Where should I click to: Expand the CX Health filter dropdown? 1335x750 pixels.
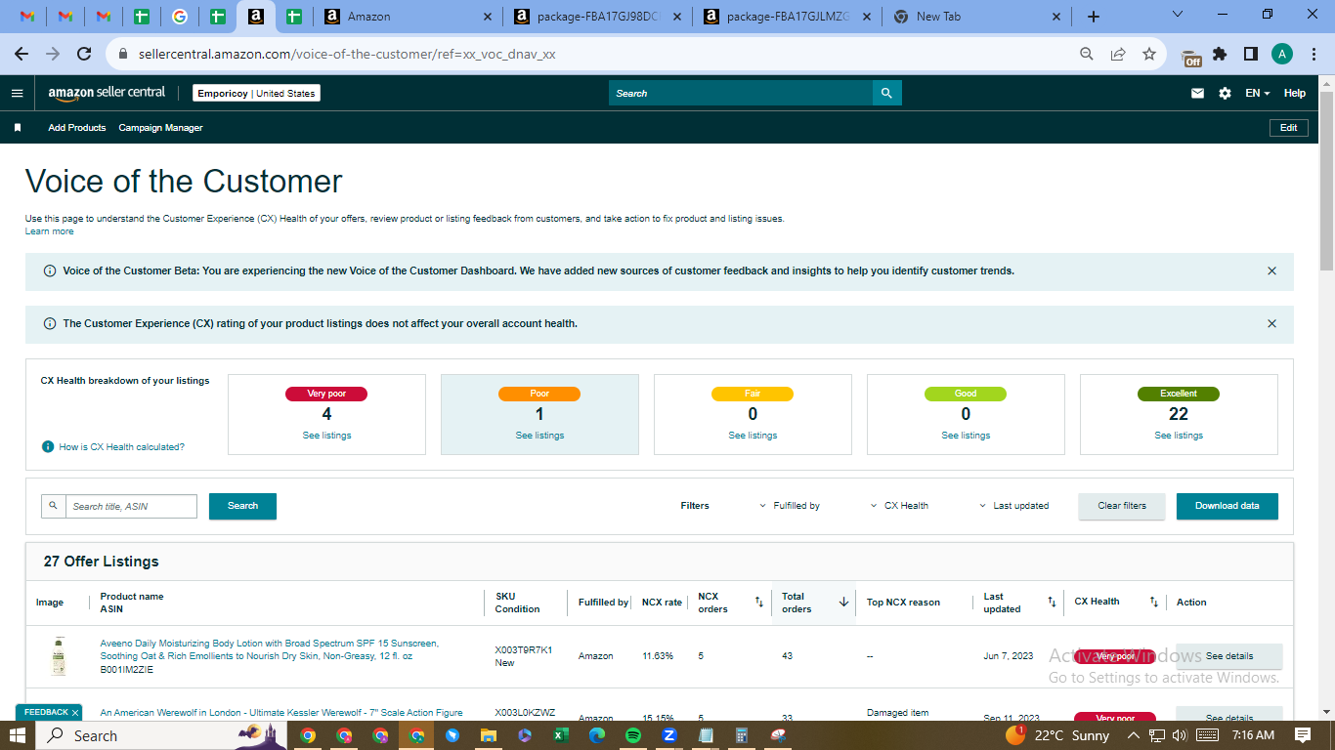tap(899, 506)
